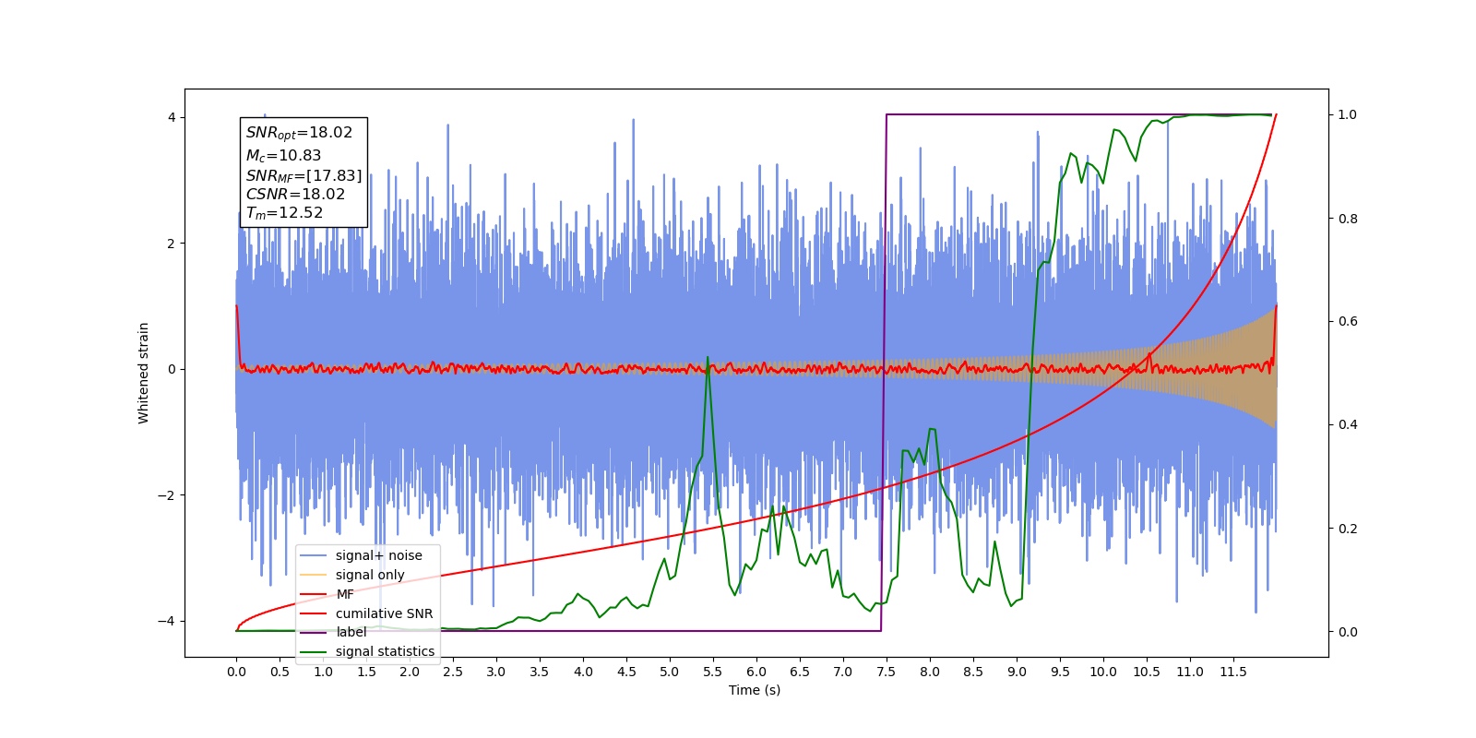The width and height of the screenshot is (1476, 738).
Task: Click the 0.0 tick on time axis
Action: click(x=236, y=672)
